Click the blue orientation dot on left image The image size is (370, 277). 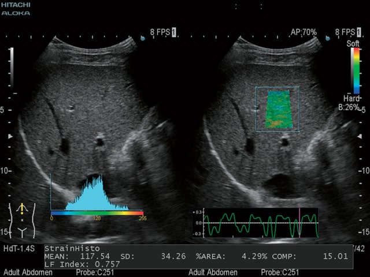143,38
